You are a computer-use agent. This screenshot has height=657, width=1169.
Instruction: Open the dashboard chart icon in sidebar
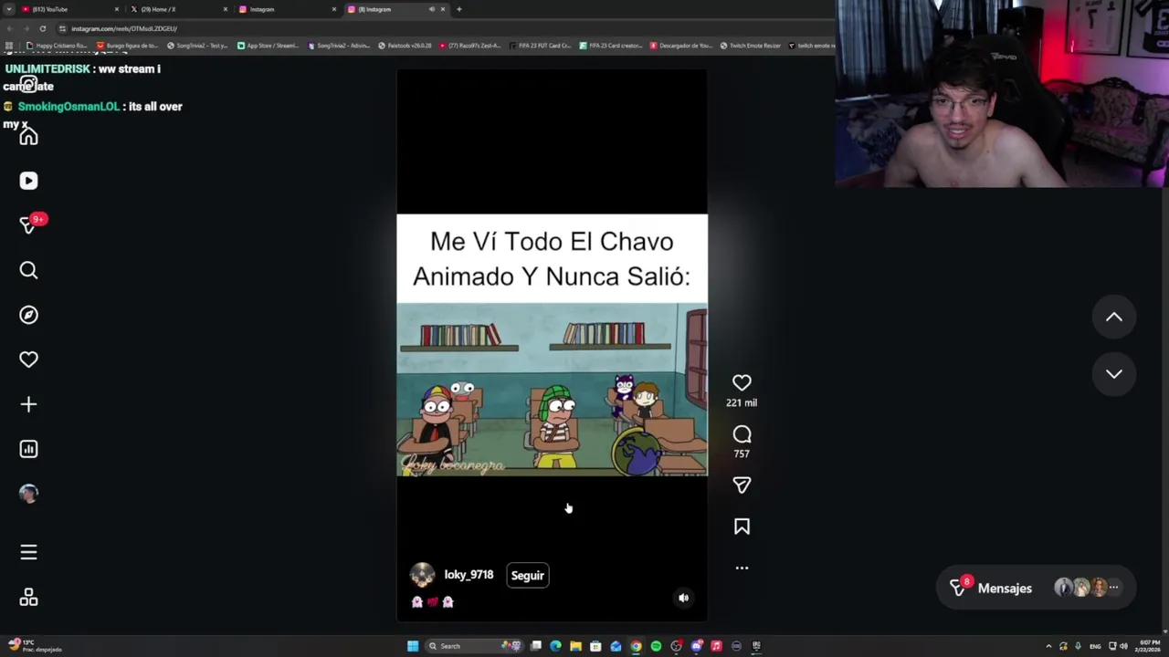tap(28, 449)
